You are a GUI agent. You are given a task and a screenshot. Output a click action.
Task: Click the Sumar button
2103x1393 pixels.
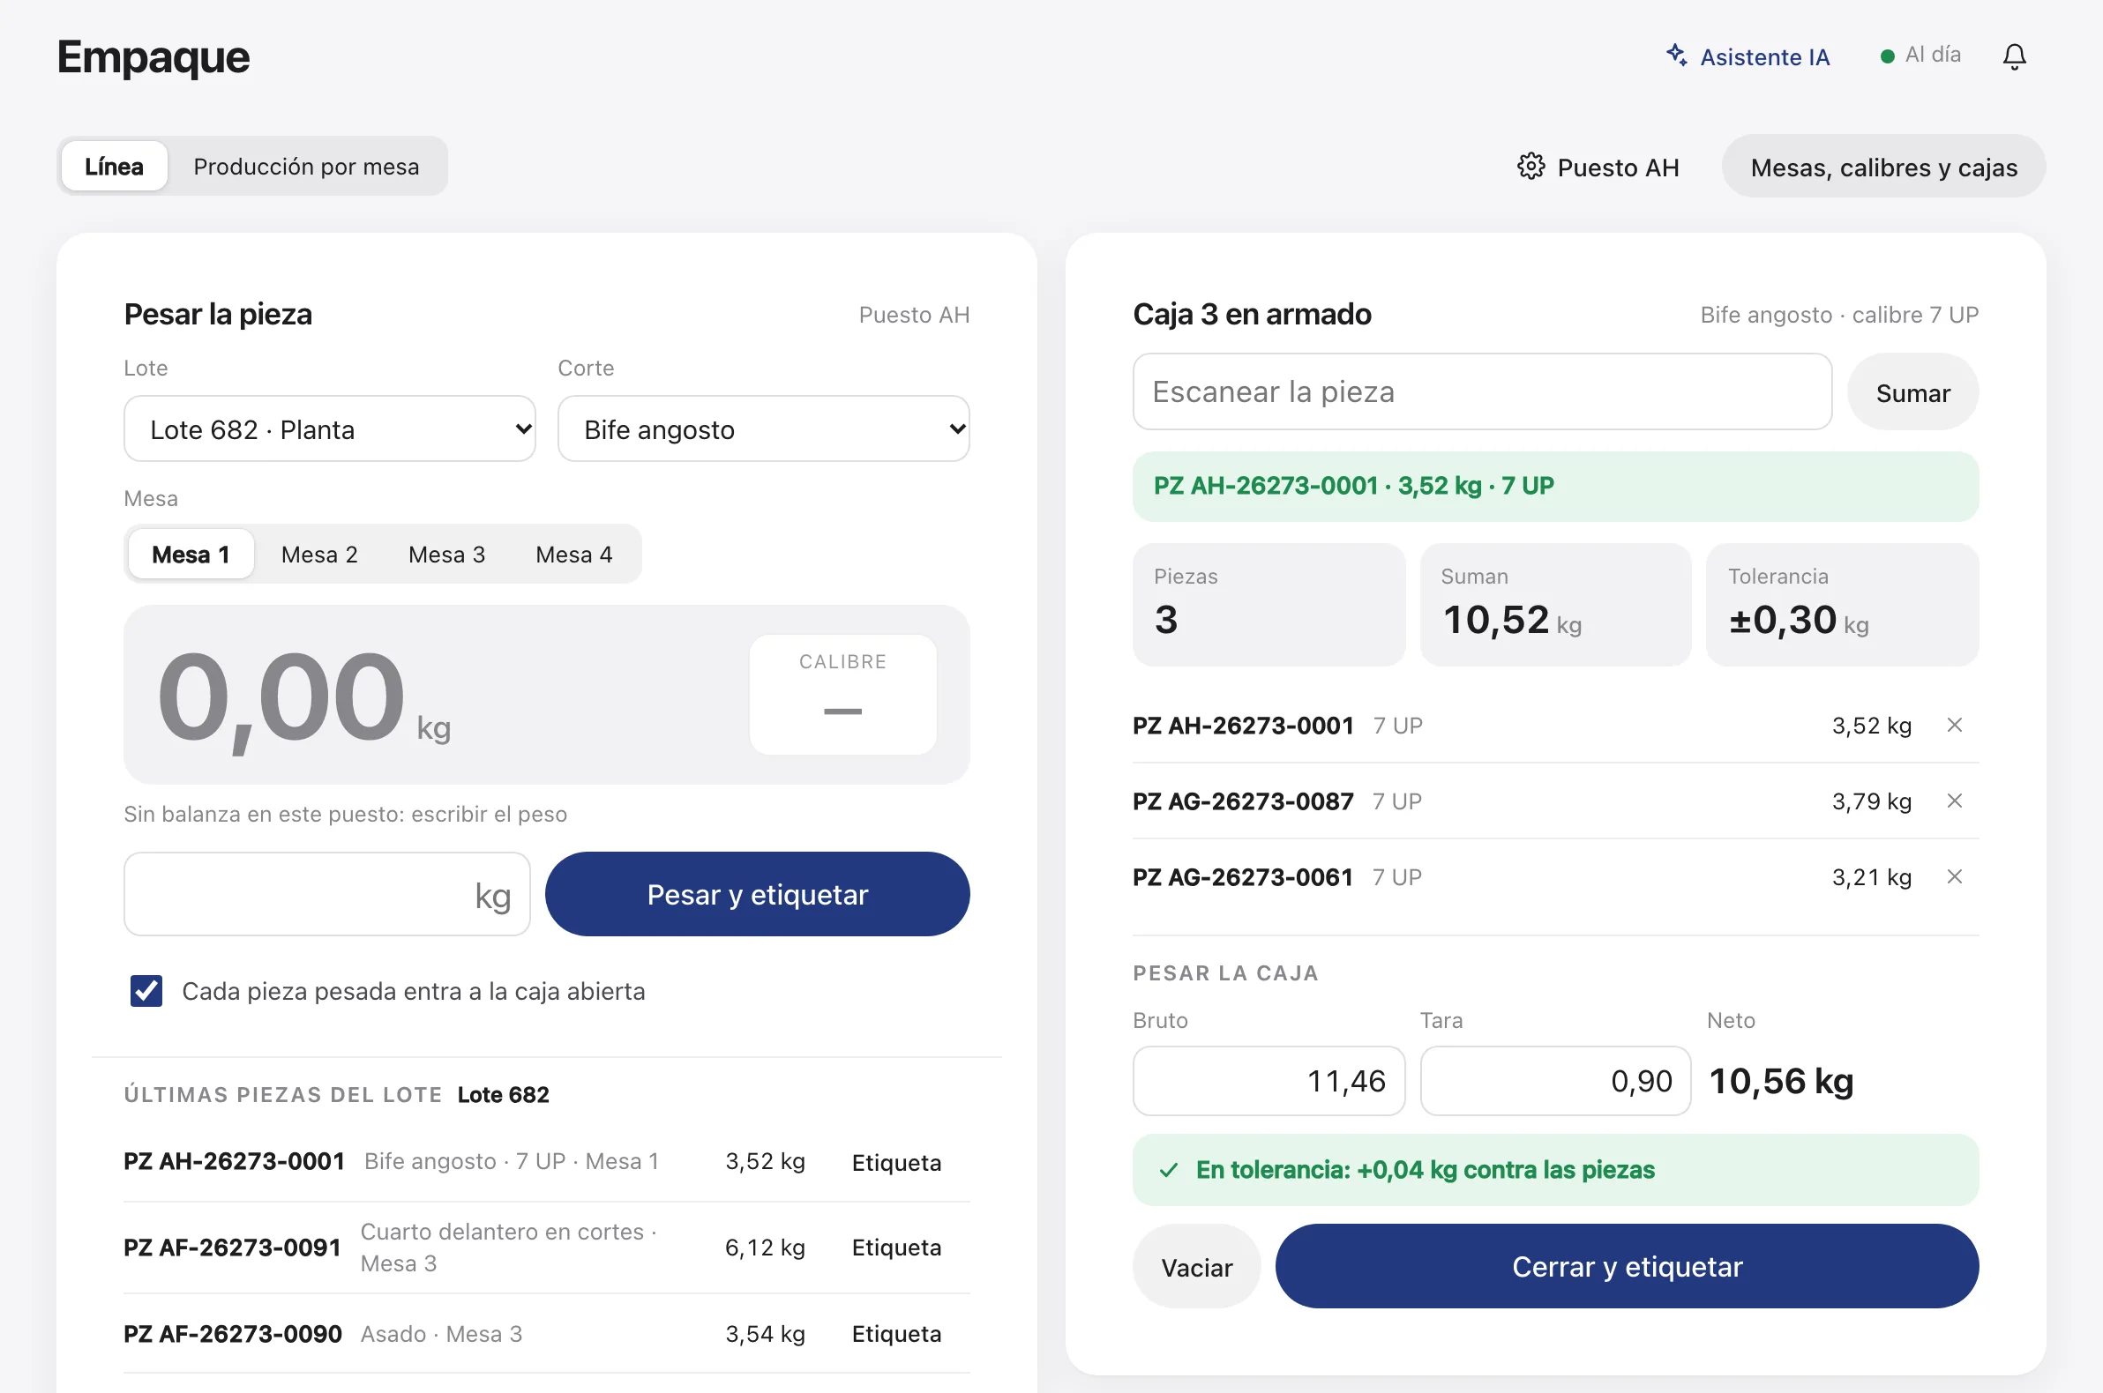[1912, 392]
